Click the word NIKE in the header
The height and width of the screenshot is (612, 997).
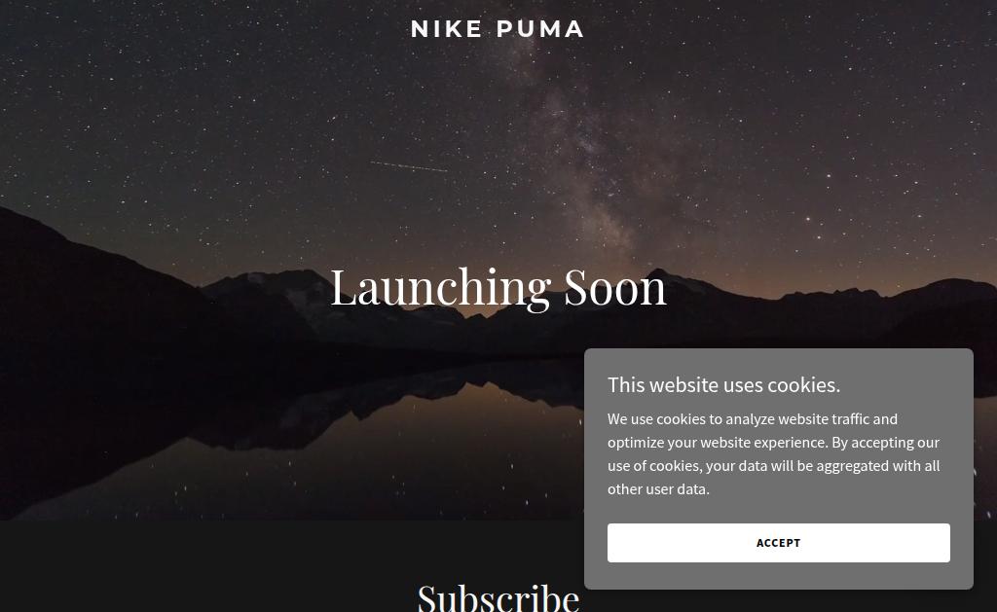[x=447, y=29]
